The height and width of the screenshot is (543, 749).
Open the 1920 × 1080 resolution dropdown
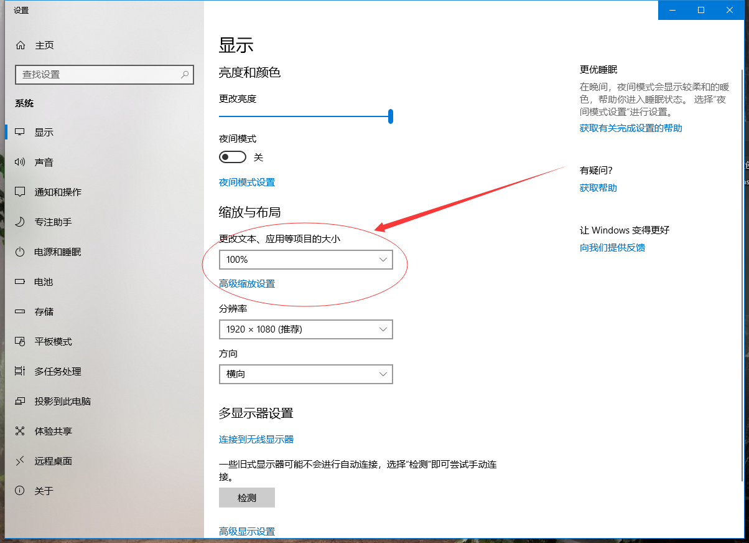coord(306,329)
